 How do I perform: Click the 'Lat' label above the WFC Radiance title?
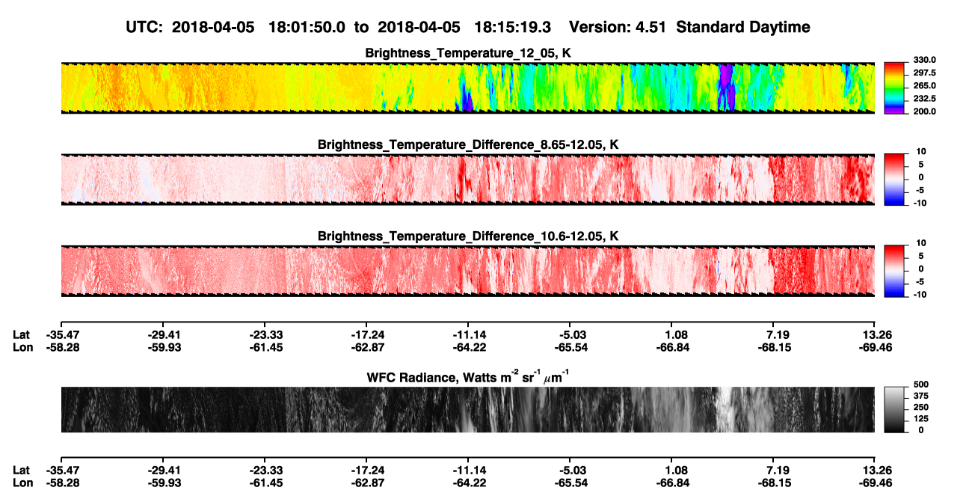pyautogui.click(x=21, y=334)
